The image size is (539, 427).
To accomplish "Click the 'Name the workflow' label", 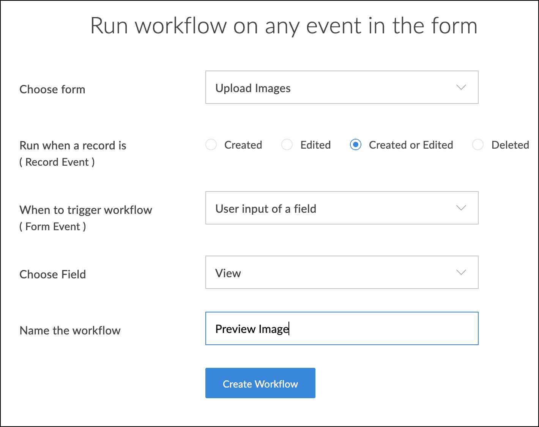I will click(70, 331).
